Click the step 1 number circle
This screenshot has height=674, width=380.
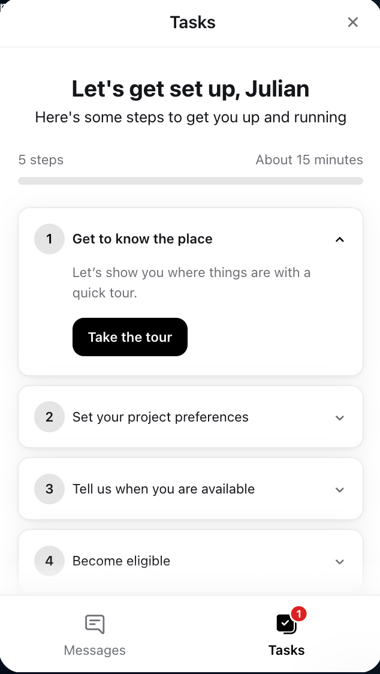click(x=49, y=239)
